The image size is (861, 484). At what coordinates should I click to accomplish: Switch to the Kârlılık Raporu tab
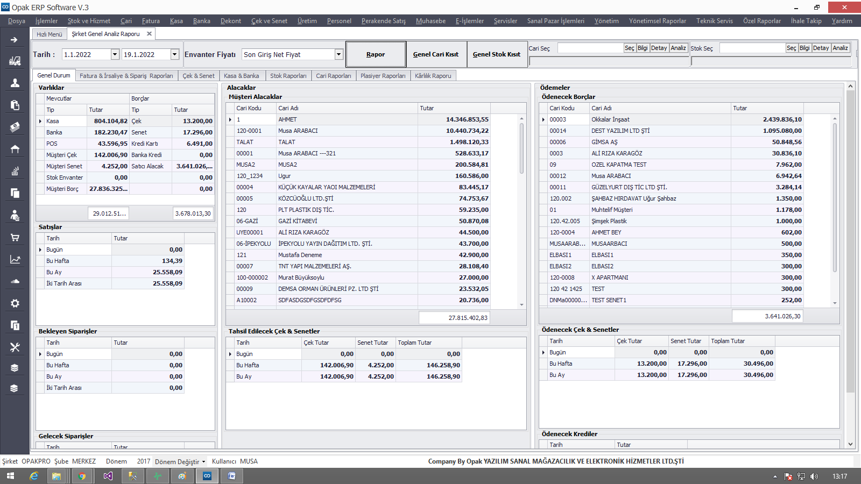(433, 76)
